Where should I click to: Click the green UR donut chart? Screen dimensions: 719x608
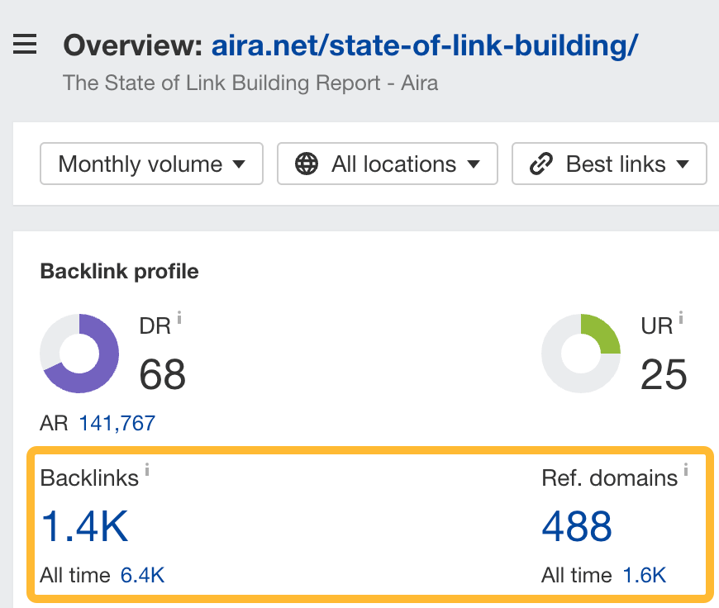point(581,354)
